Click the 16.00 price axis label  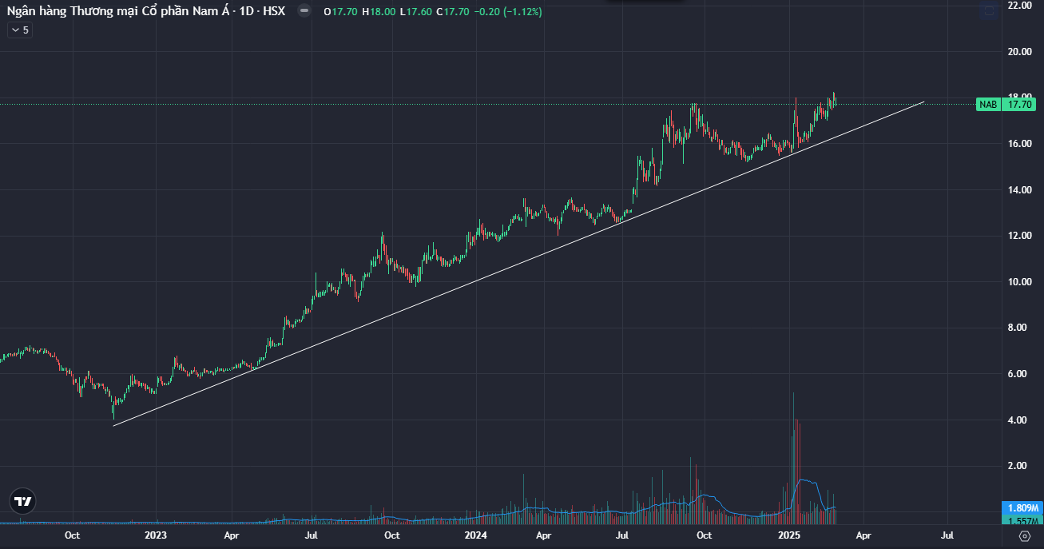tap(1020, 144)
